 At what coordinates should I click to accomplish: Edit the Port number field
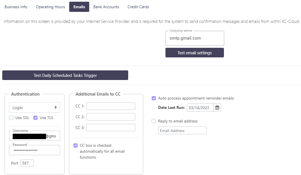pyautogui.click(x=27, y=163)
